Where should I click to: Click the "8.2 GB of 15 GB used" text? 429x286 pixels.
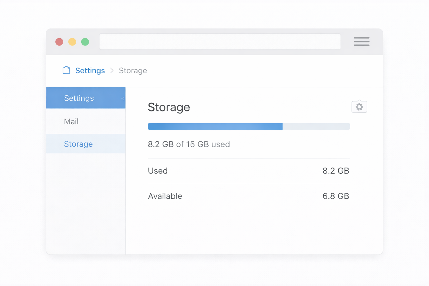pos(189,144)
